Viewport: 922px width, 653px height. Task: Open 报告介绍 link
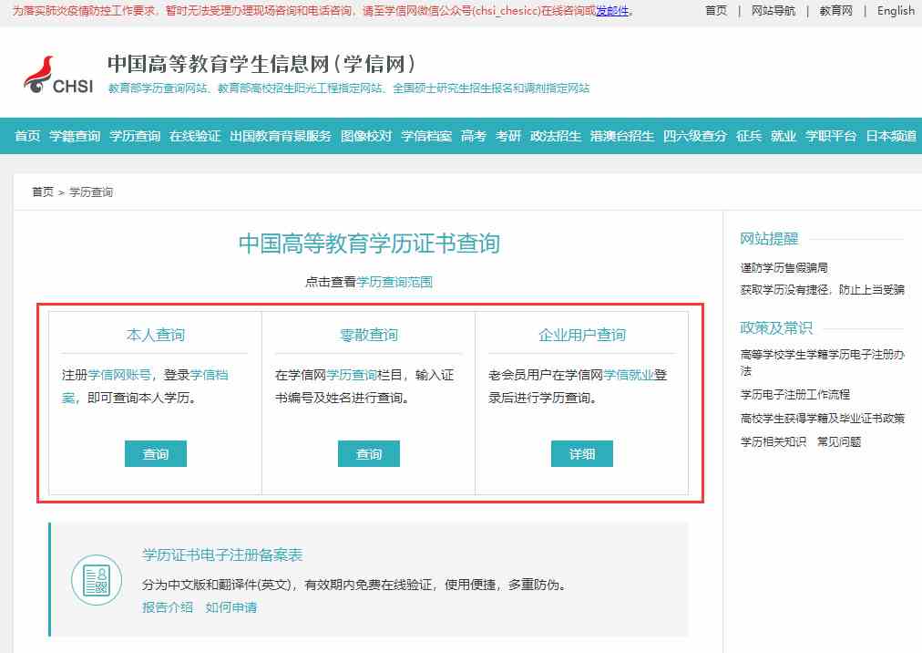point(168,607)
